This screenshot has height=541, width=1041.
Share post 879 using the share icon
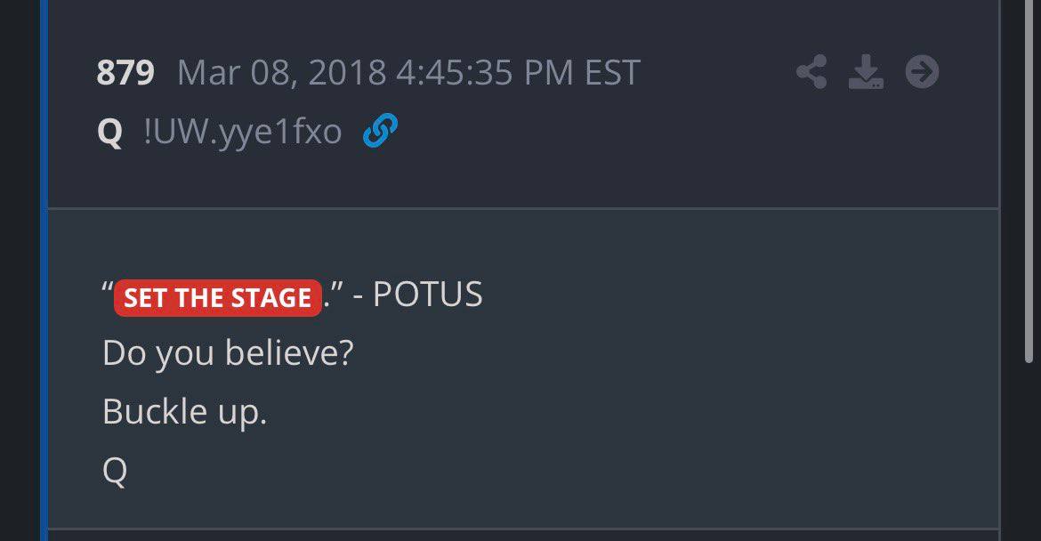tap(811, 72)
